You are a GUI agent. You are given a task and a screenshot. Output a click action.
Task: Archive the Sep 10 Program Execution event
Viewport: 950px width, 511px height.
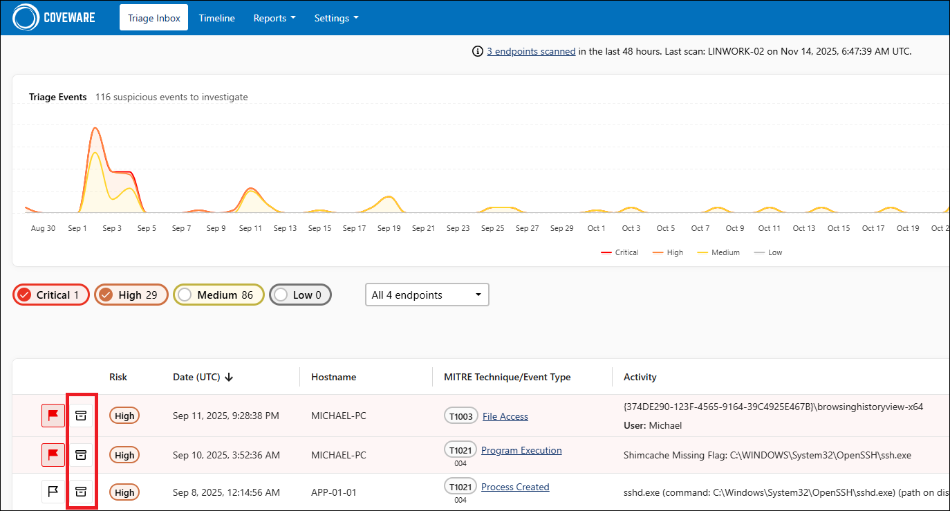(x=81, y=455)
